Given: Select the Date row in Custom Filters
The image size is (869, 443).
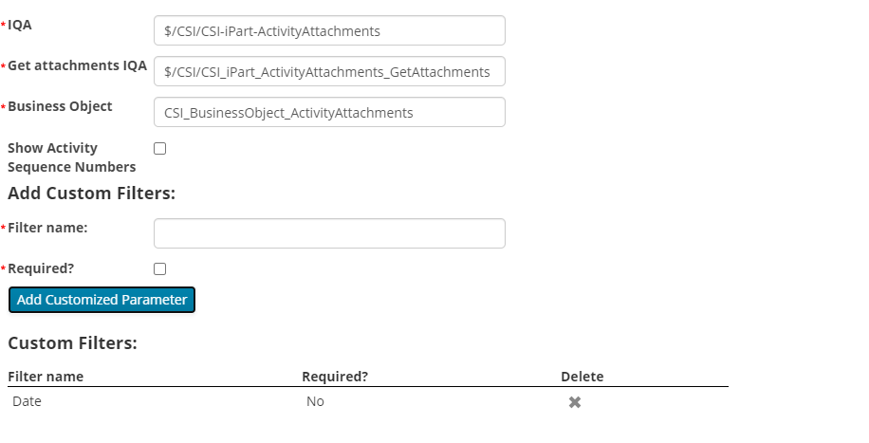Looking at the screenshot, I should point(28,401).
